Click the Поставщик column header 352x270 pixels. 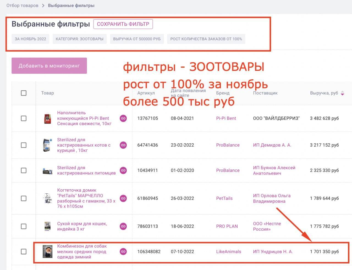click(265, 93)
